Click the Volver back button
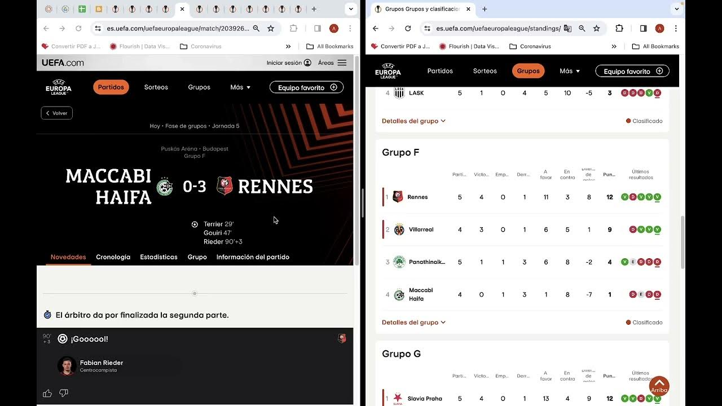This screenshot has height=406, width=722. (56, 113)
